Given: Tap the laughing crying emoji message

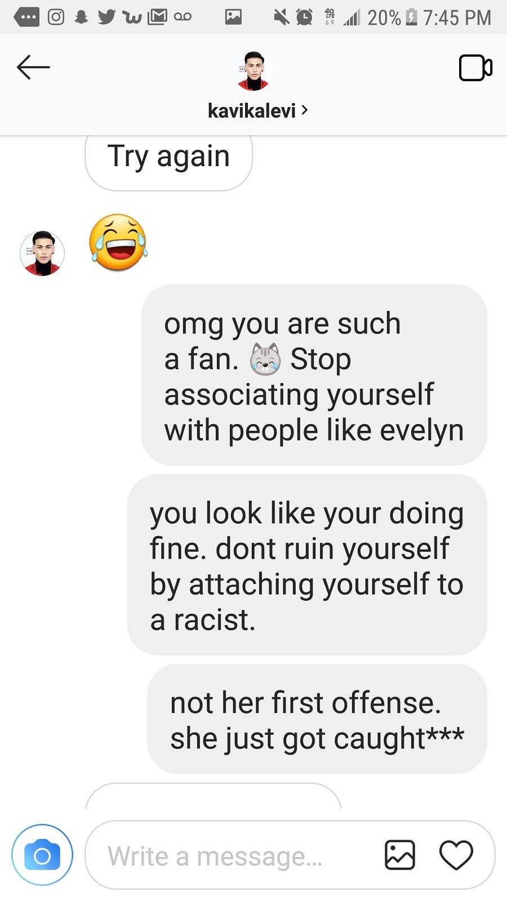Looking at the screenshot, I should click(x=118, y=242).
